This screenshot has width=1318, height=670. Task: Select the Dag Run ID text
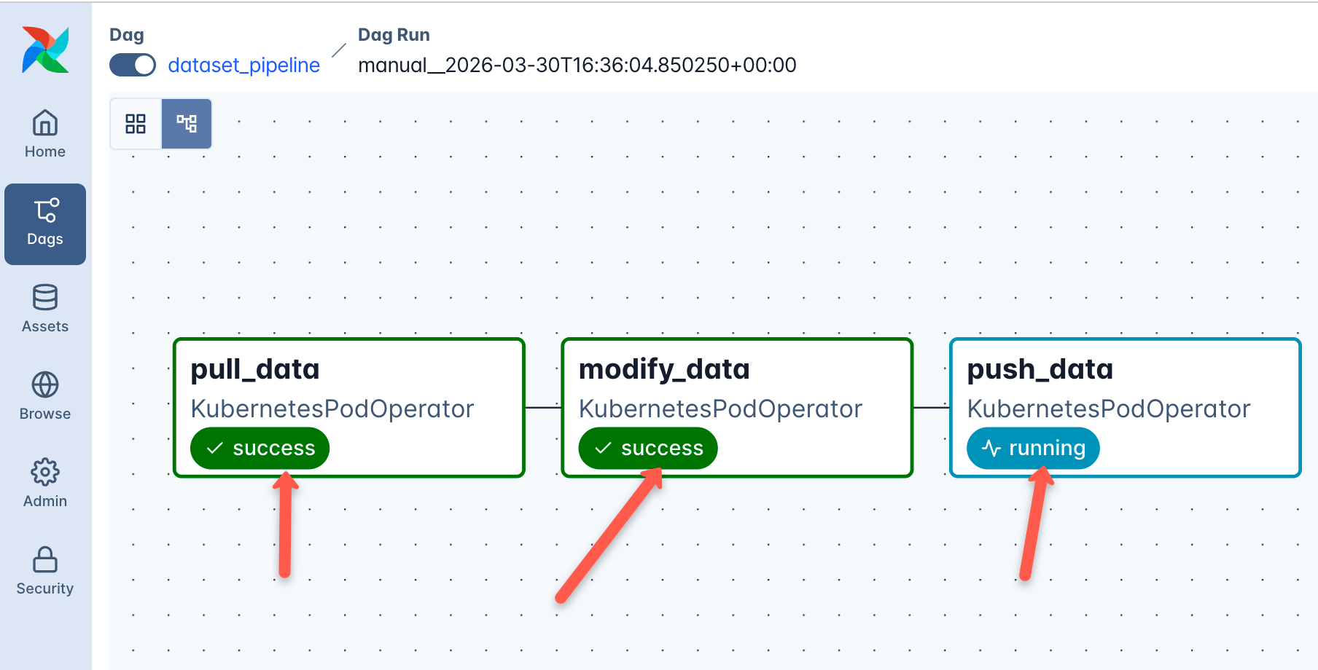577,65
